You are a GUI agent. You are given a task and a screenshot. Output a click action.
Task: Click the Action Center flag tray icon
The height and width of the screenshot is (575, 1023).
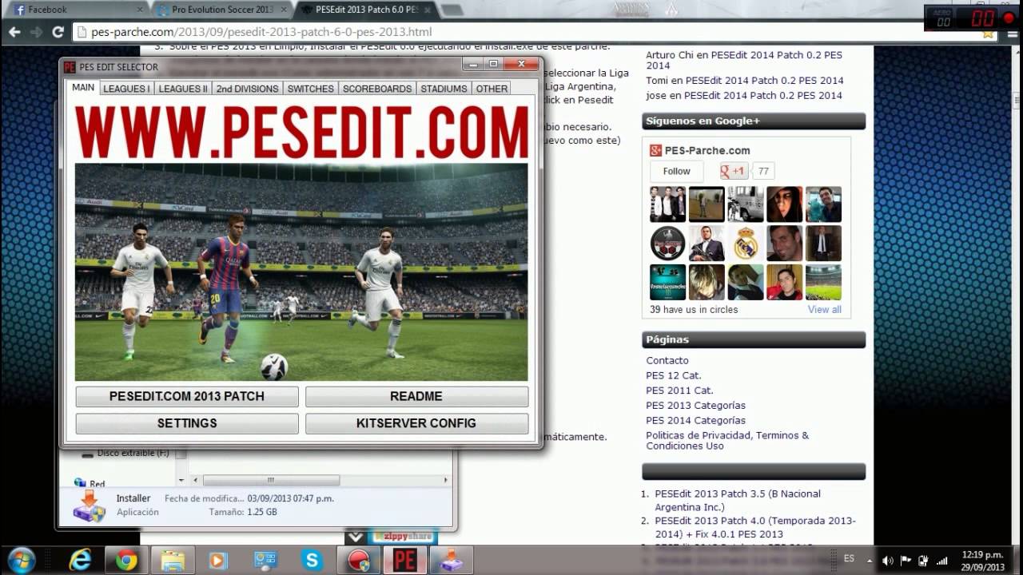(x=906, y=561)
